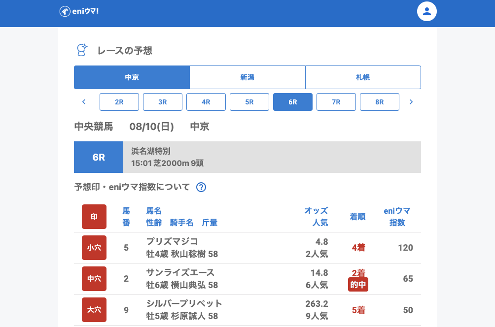
Task: Select race 7R
Action: click(x=336, y=102)
